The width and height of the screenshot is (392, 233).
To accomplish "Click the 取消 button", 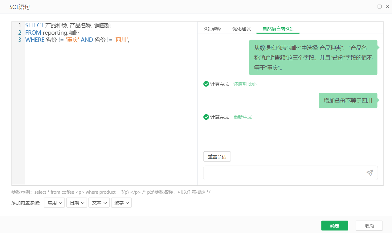I will pos(369,226).
